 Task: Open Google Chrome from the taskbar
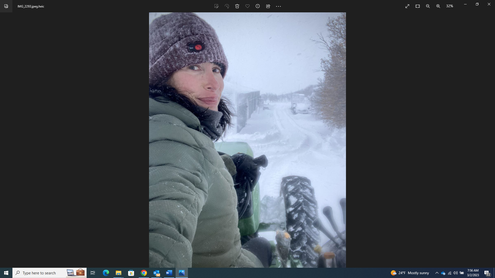144,273
